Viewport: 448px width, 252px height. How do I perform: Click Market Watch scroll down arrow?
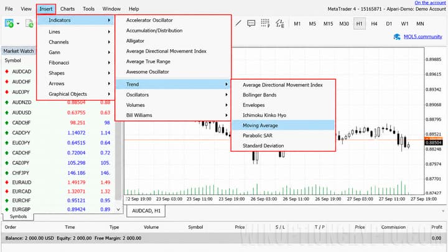point(118,210)
